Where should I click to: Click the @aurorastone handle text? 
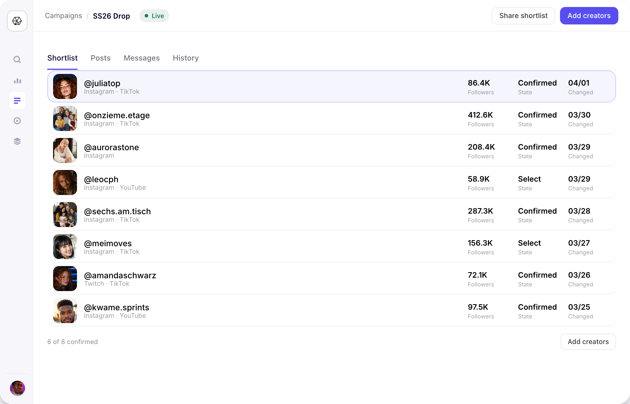click(111, 147)
